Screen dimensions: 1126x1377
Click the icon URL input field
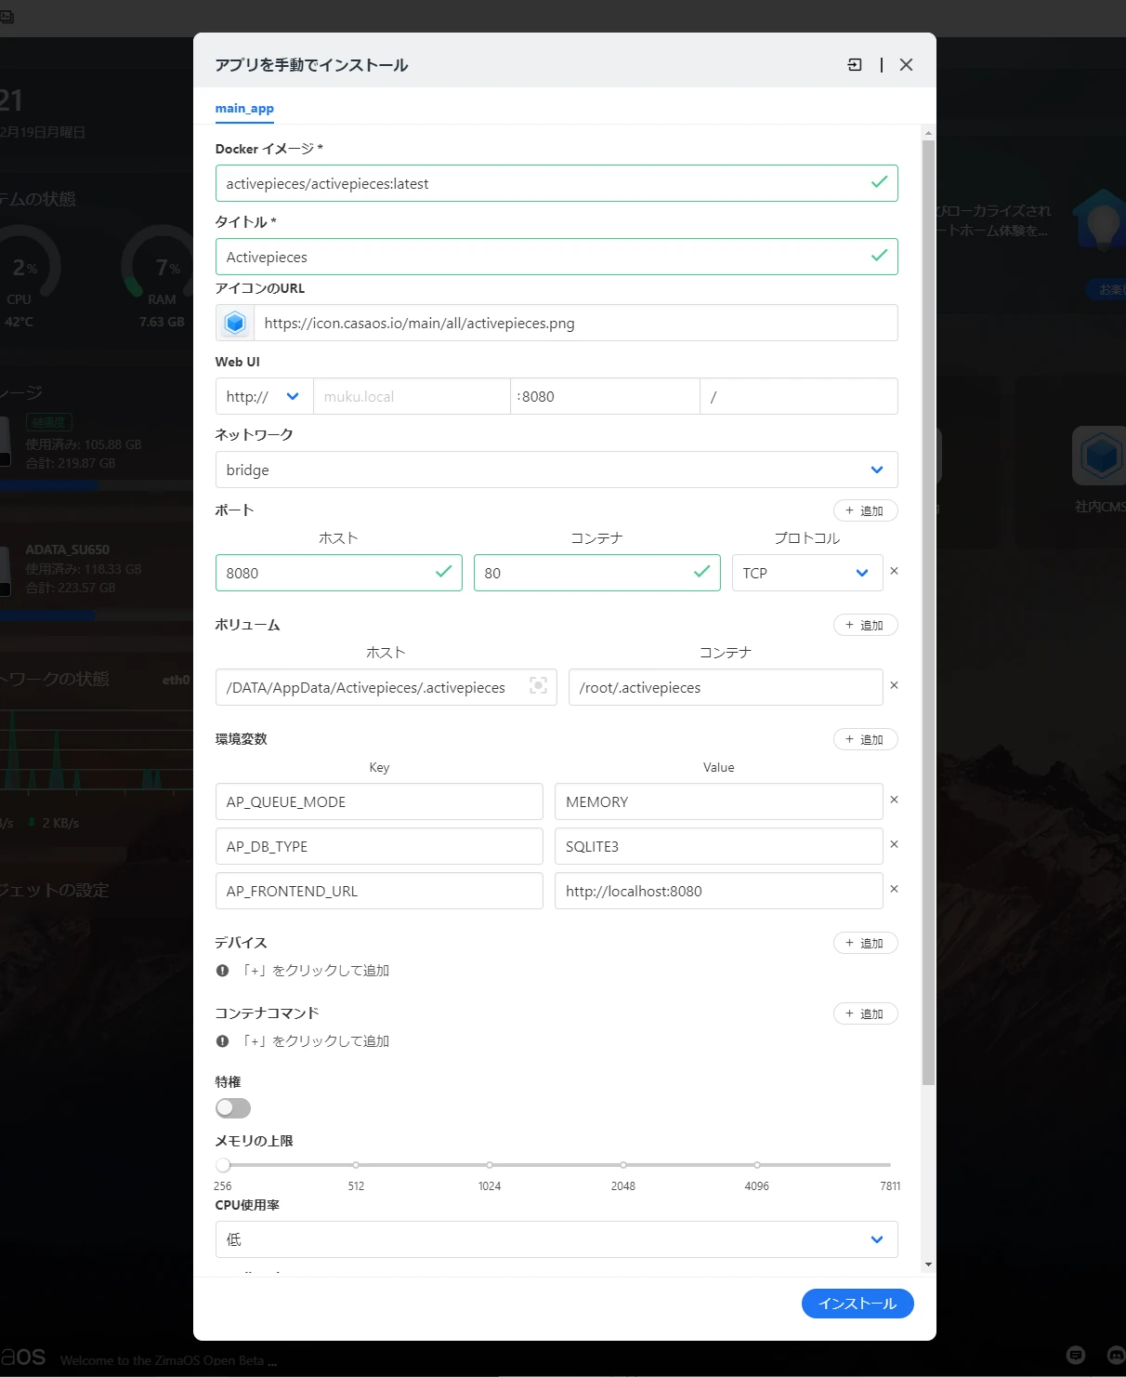coord(576,323)
